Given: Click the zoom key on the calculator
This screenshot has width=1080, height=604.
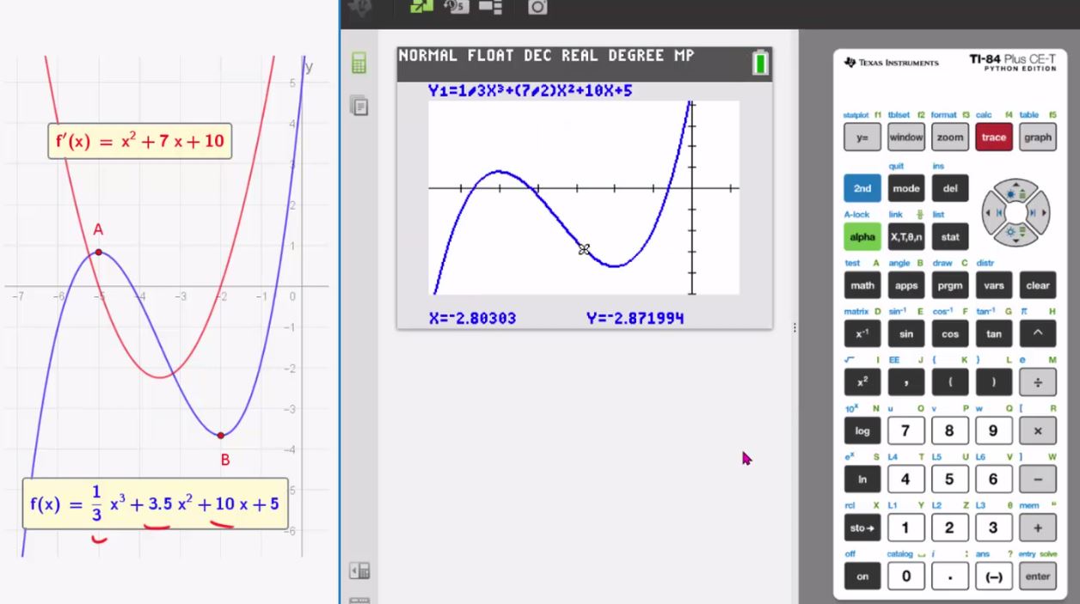Looking at the screenshot, I should 950,137.
